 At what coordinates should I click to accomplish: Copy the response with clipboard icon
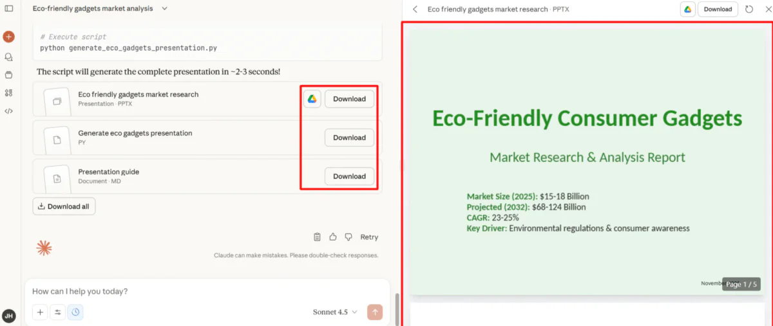(317, 237)
